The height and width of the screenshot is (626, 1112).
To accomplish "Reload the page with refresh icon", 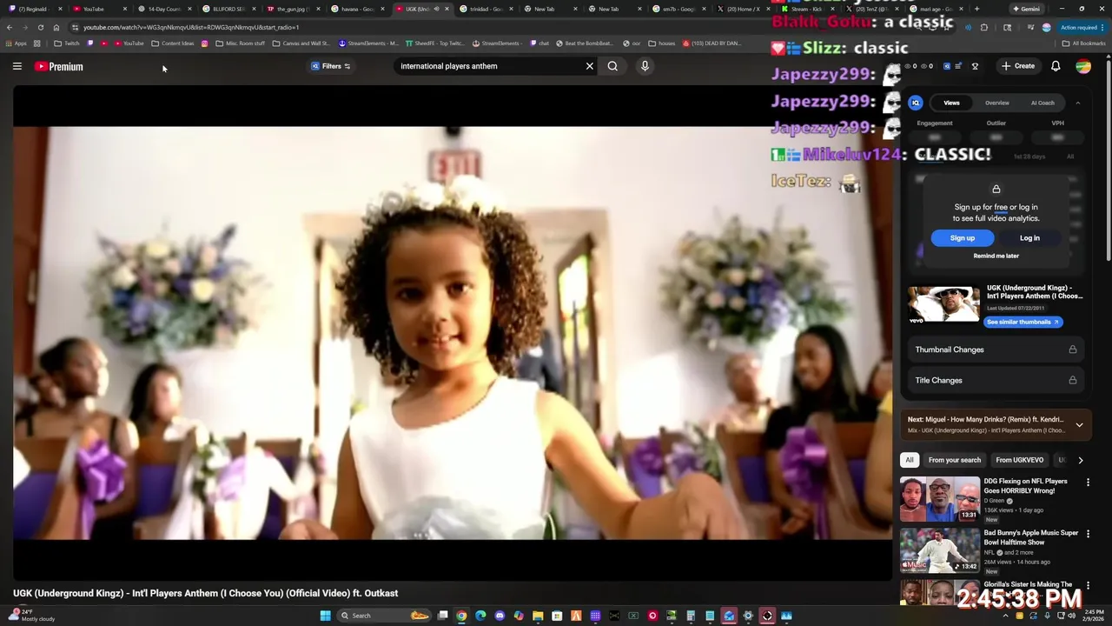I will pyautogui.click(x=40, y=27).
